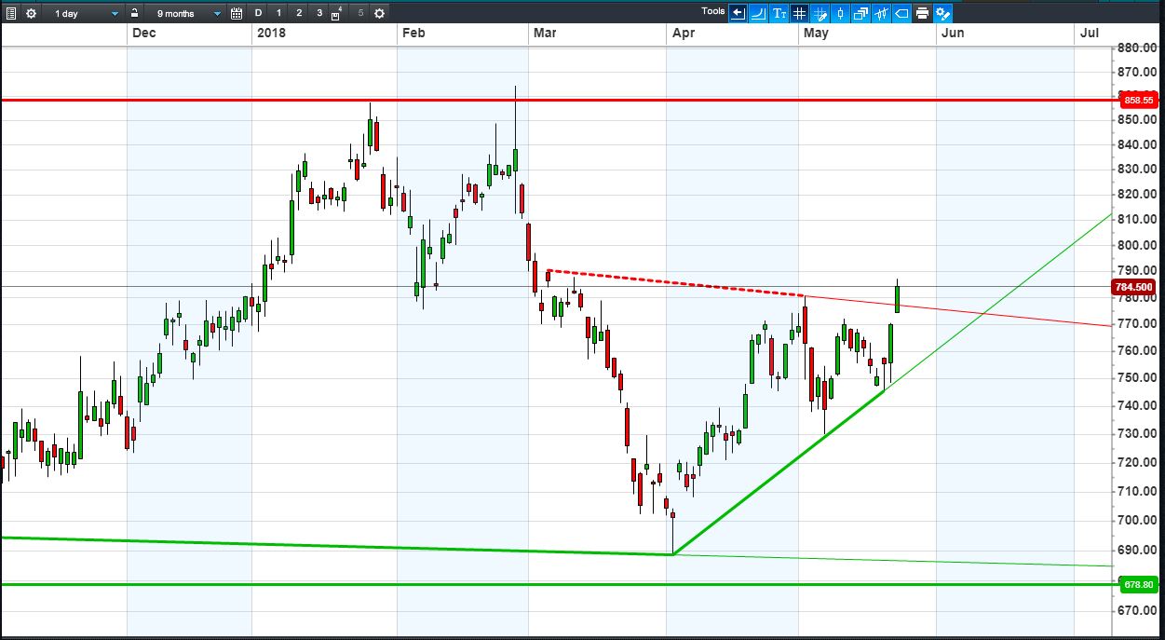Click the back arrow tool icon
Screen dimensions: 1165x640
coord(738,13)
